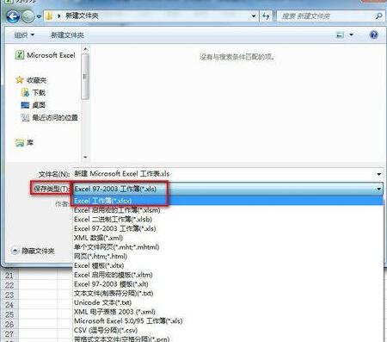Choose XML 数据(*.xml) option
The width and height of the screenshot is (387, 342).
click(228, 238)
